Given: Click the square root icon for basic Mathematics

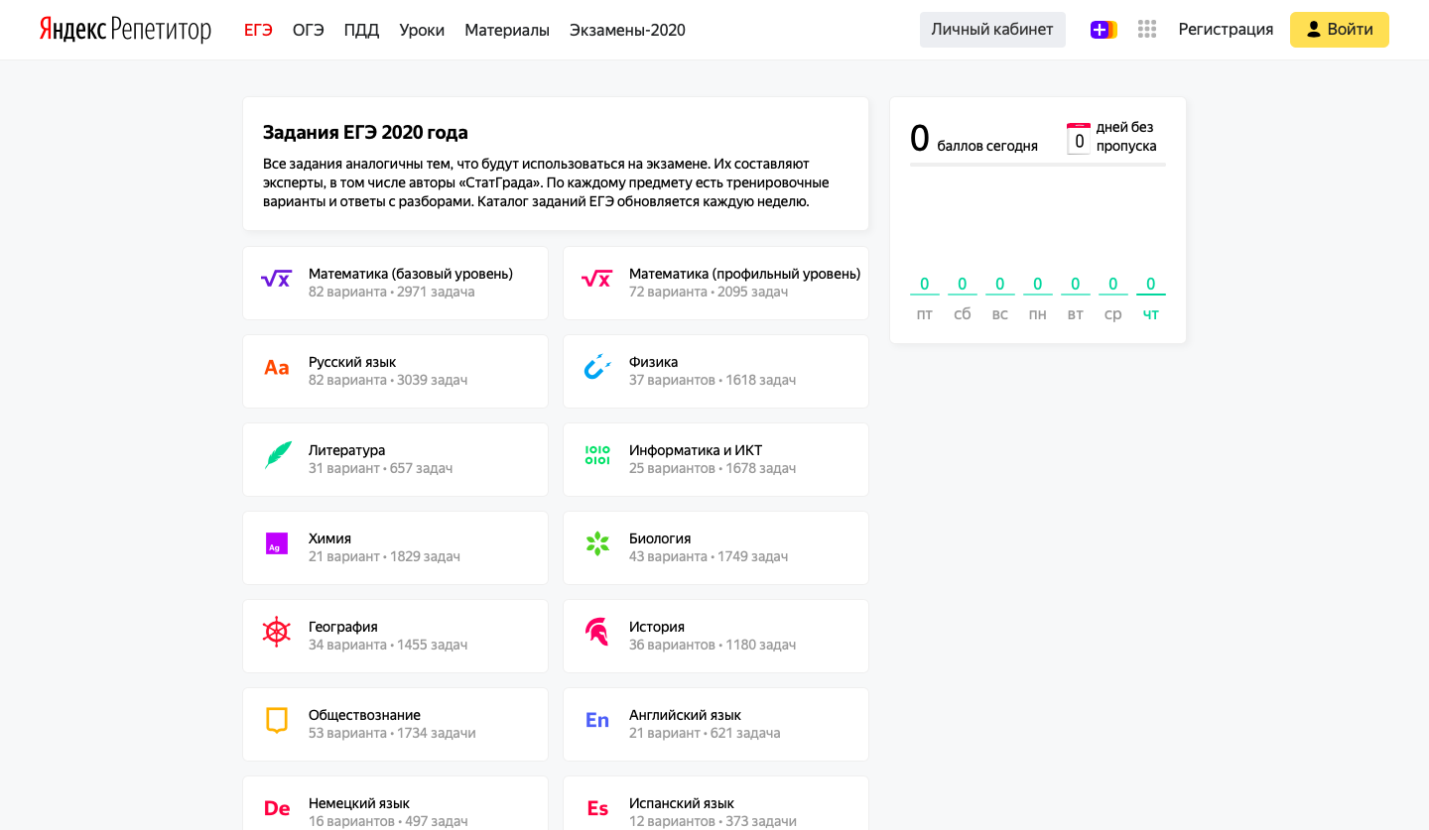Looking at the screenshot, I should click(276, 280).
